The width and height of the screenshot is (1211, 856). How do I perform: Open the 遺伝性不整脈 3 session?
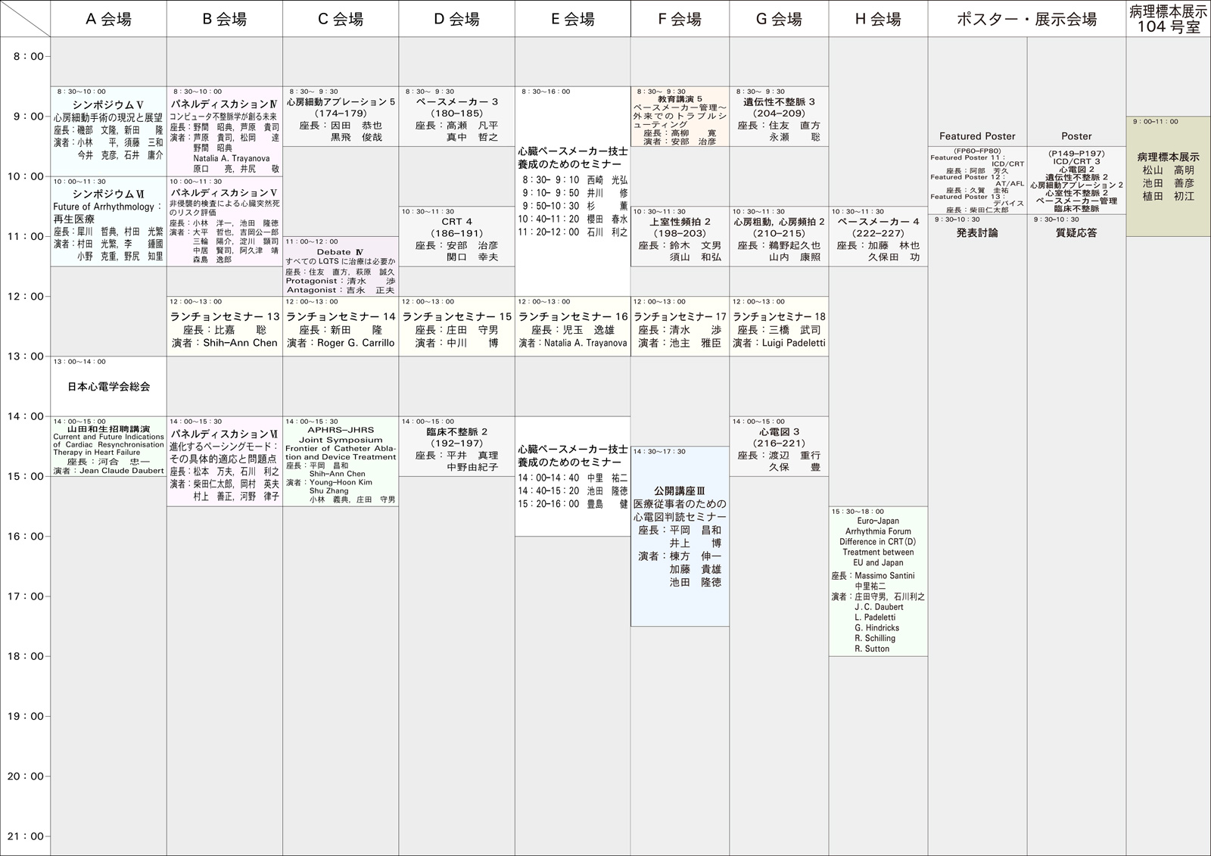point(779,116)
